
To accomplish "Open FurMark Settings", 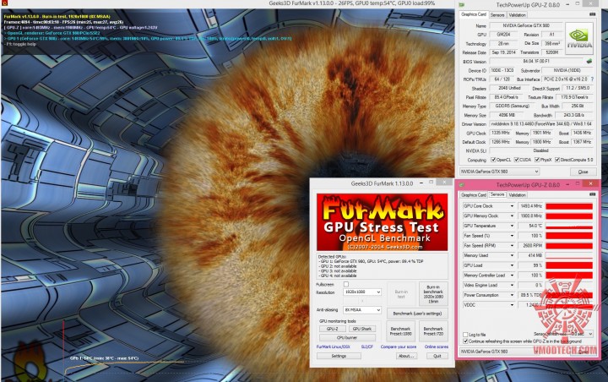I will [339, 356].
